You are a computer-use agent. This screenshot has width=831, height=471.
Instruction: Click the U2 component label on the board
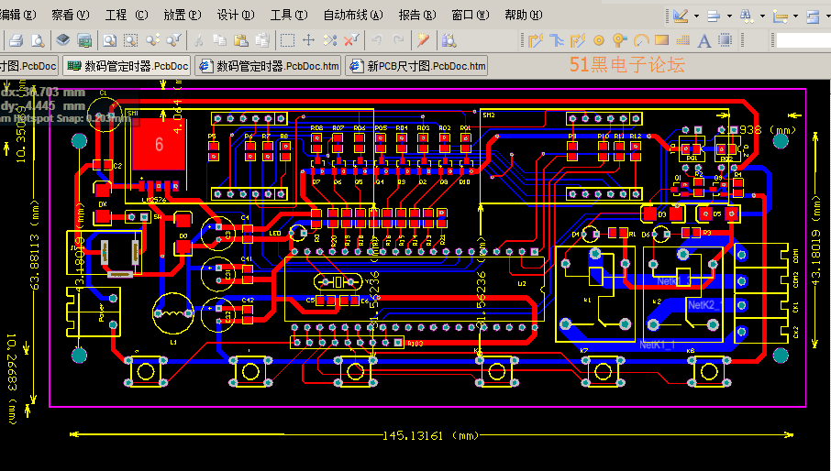pos(522,284)
